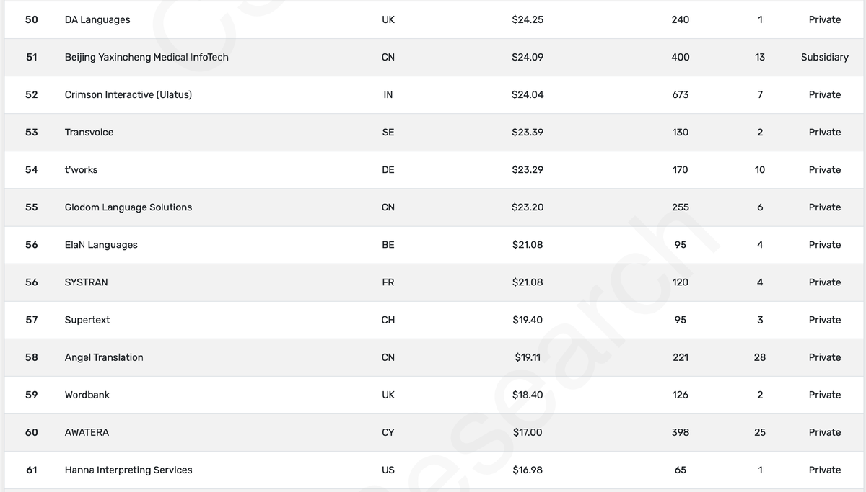Image resolution: width=866 pixels, height=492 pixels.
Task: Click the SYSTRAN company name
Action: coord(86,282)
